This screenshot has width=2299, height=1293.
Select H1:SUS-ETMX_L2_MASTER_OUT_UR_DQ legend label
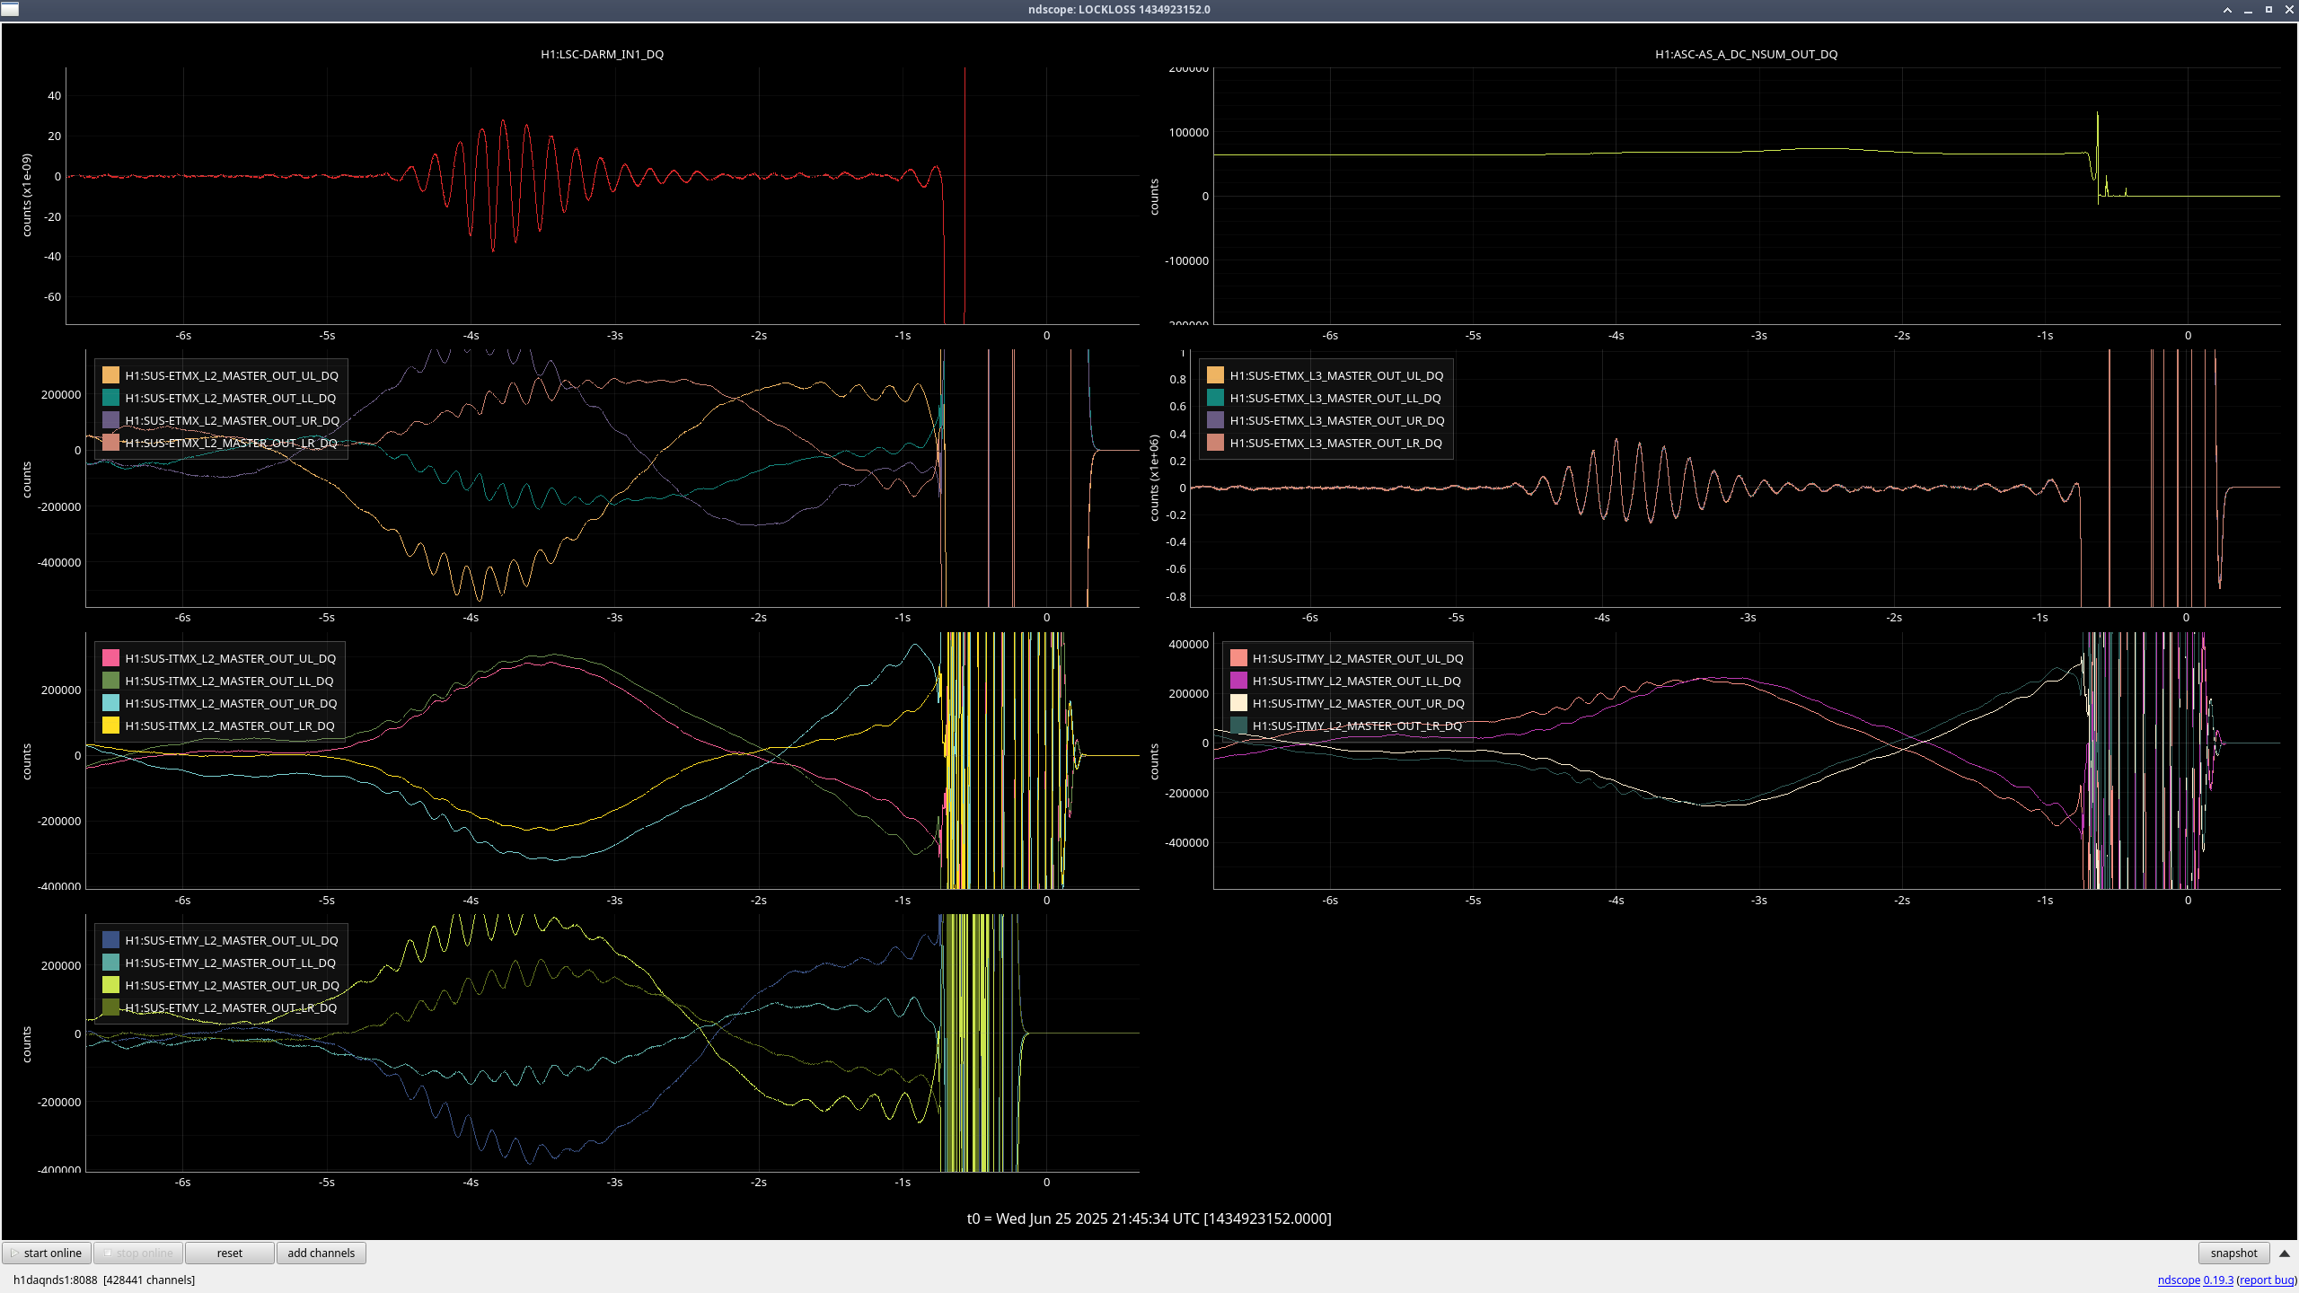click(233, 420)
